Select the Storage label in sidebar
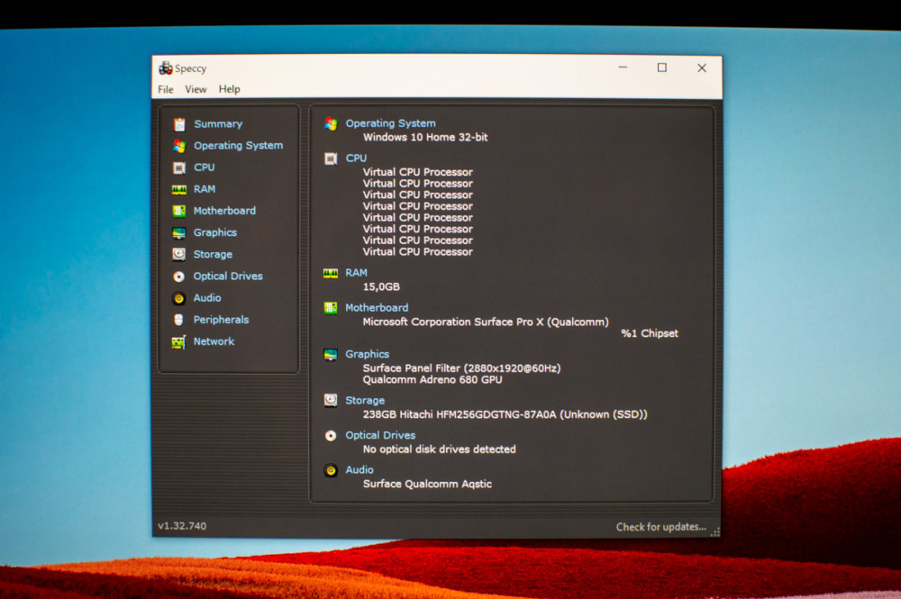Viewport: 901px width, 599px height. click(x=213, y=254)
